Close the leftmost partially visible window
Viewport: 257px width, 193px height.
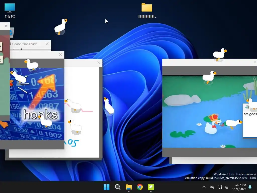6,26
